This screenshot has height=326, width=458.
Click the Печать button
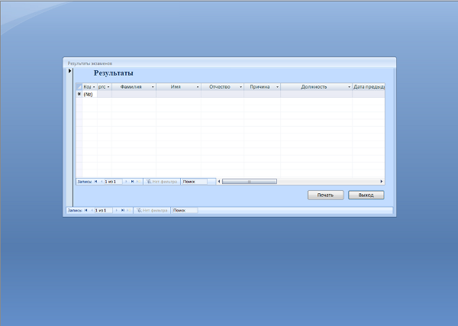(325, 195)
